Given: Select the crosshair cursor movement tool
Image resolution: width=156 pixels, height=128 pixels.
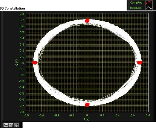Looking at the screenshot, I should (x=6, y=125).
